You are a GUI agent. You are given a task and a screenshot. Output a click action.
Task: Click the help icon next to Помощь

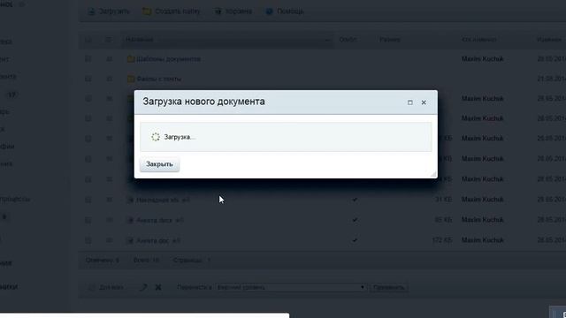click(x=269, y=11)
